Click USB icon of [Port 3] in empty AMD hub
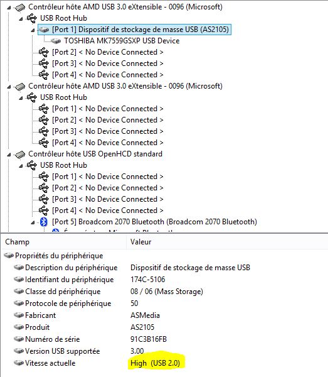 [44, 131]
